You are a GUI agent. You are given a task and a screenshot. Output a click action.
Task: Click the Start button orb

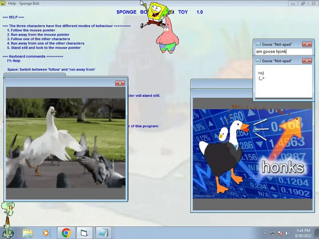(x=8, y=233)
